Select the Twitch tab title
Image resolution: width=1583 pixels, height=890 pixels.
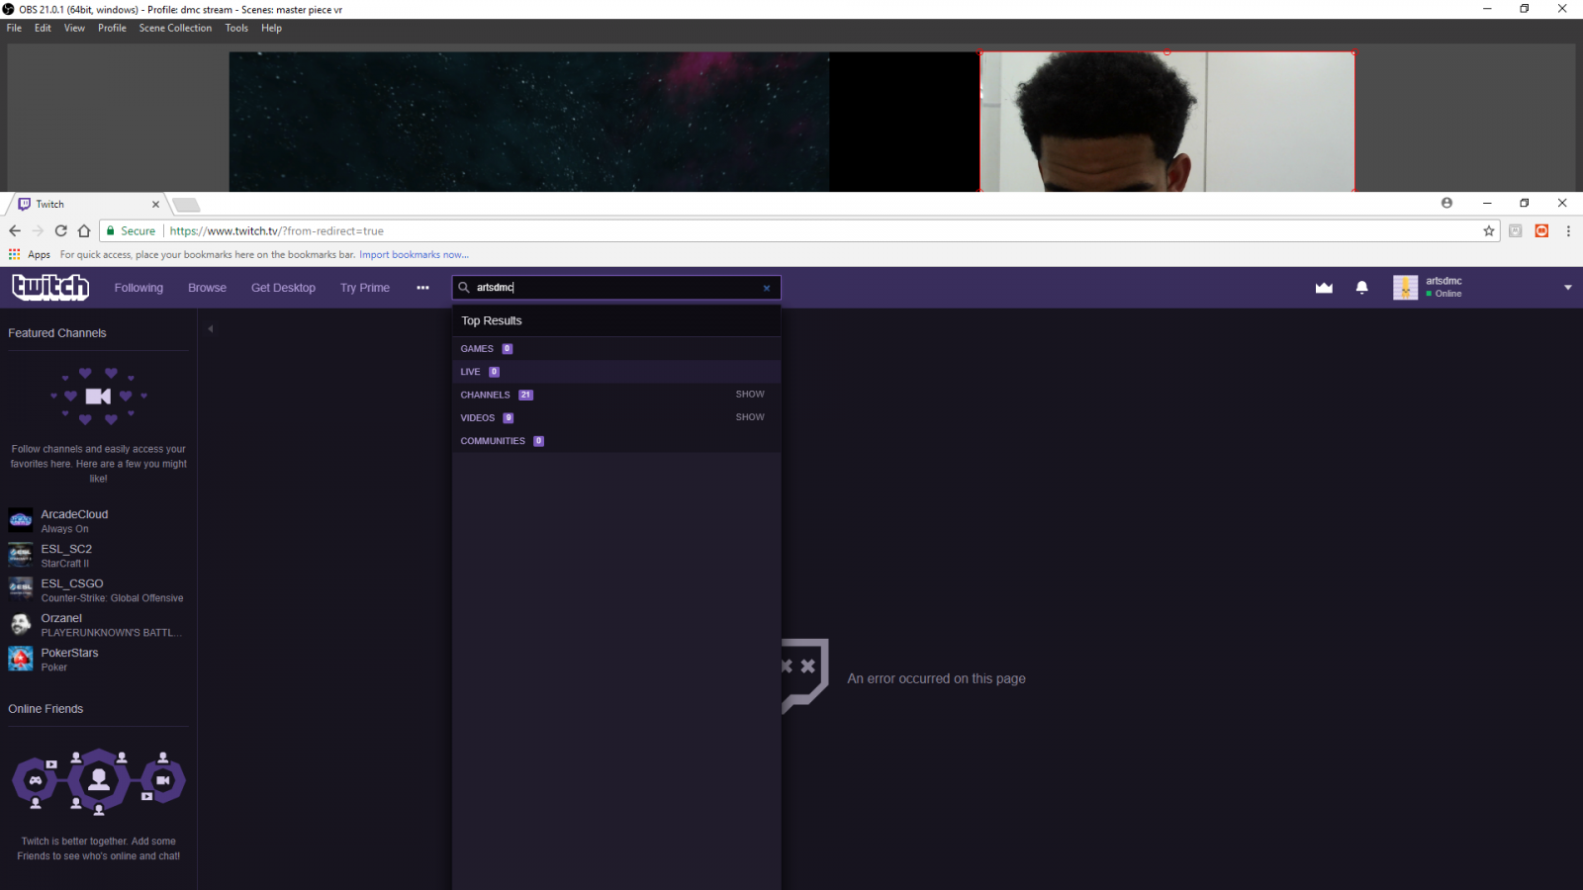point(49,205)
